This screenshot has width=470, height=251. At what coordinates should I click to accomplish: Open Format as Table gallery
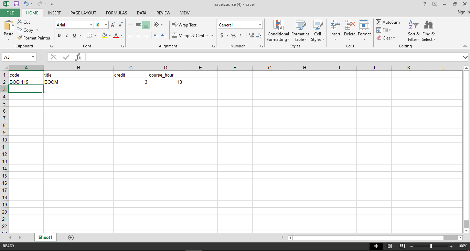300,31
